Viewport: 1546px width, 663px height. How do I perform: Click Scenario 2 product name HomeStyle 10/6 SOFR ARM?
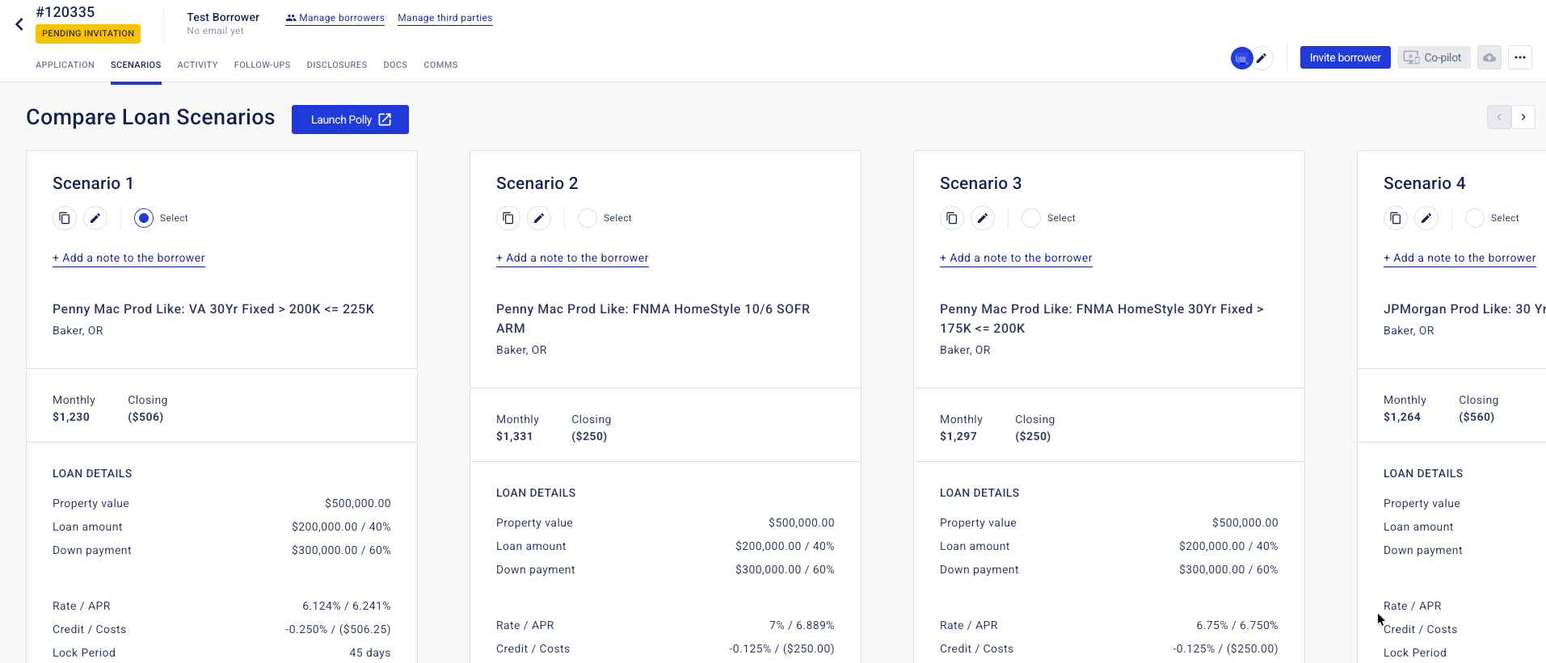tap(653, 319)
